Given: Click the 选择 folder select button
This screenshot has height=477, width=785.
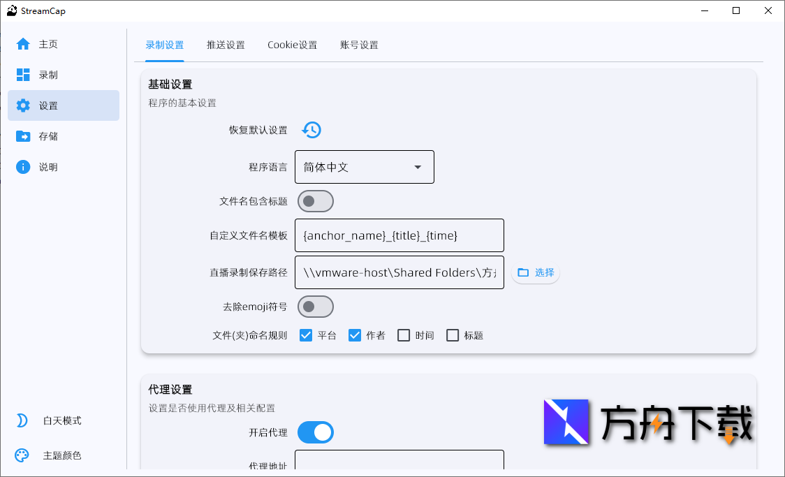Looking at the screenshot, I should 535,272.
